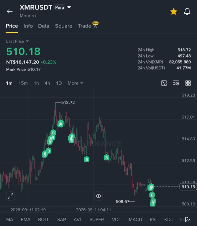Toggle the favorite star for XMRUSDT
Screen dimensions: 197x226
click(173, 12)
